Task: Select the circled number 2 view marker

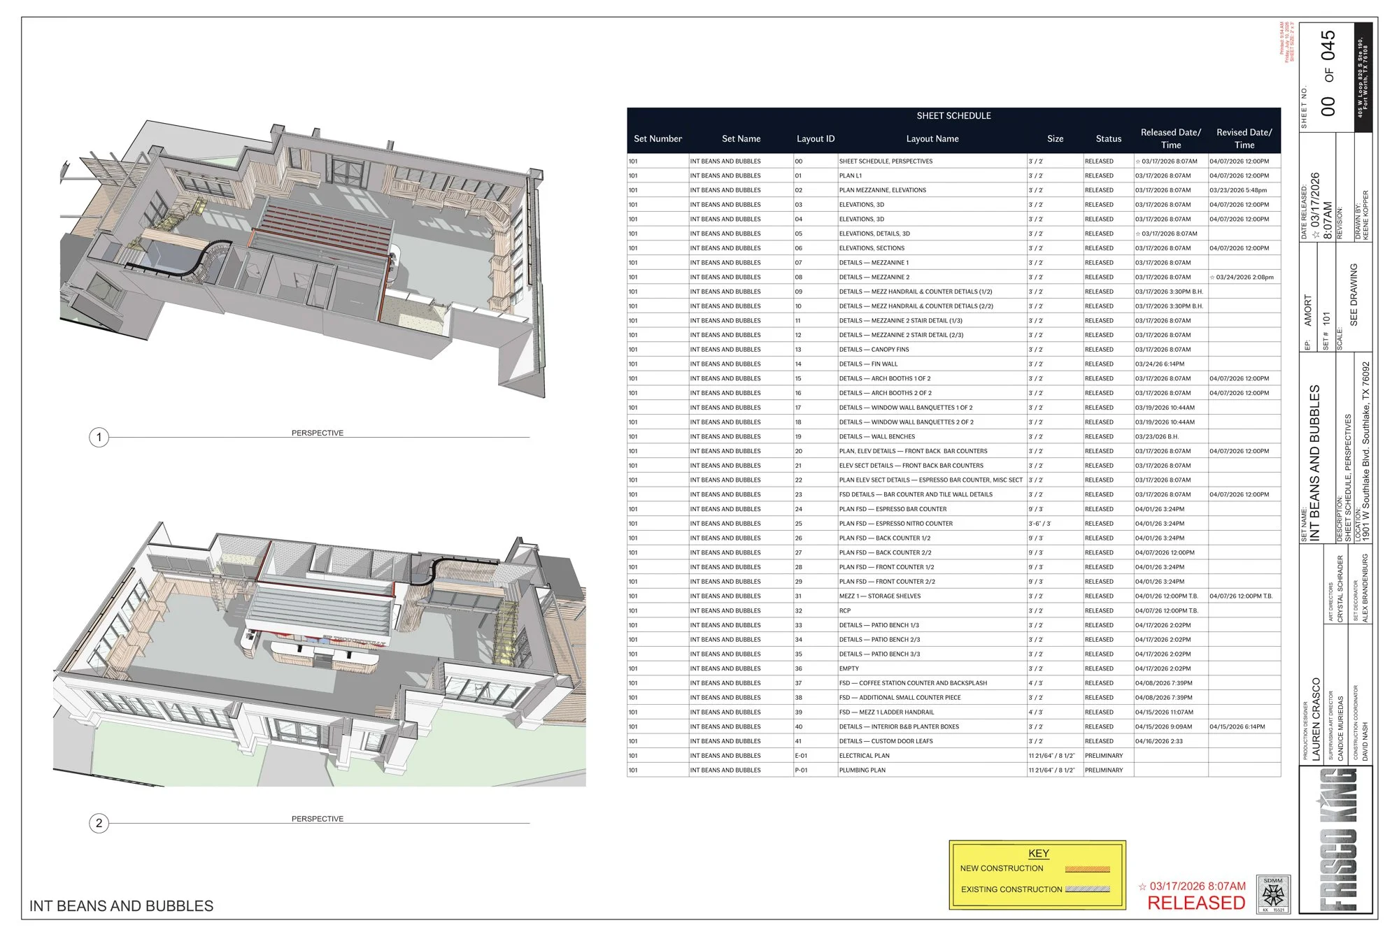Action: coord(99,823)
